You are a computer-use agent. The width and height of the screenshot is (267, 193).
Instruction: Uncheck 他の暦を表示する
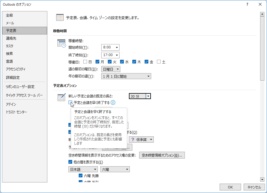pyautogui.click(x=70, y=162)
